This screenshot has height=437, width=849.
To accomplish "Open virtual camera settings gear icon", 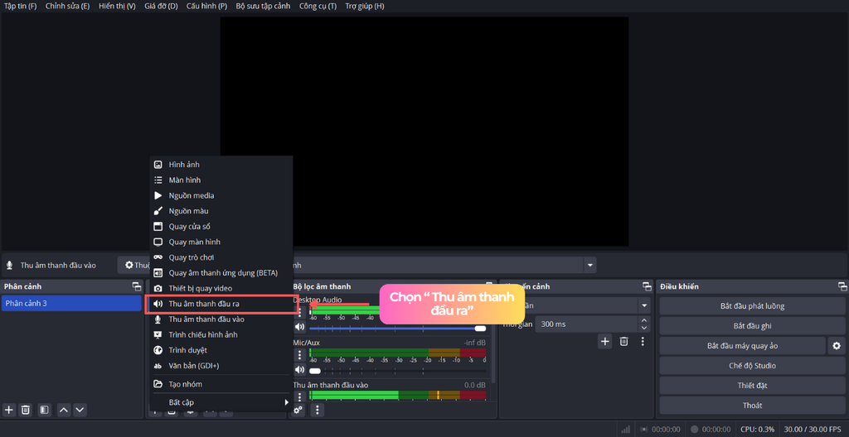I will pyautogui.click(x=837, y=346).
